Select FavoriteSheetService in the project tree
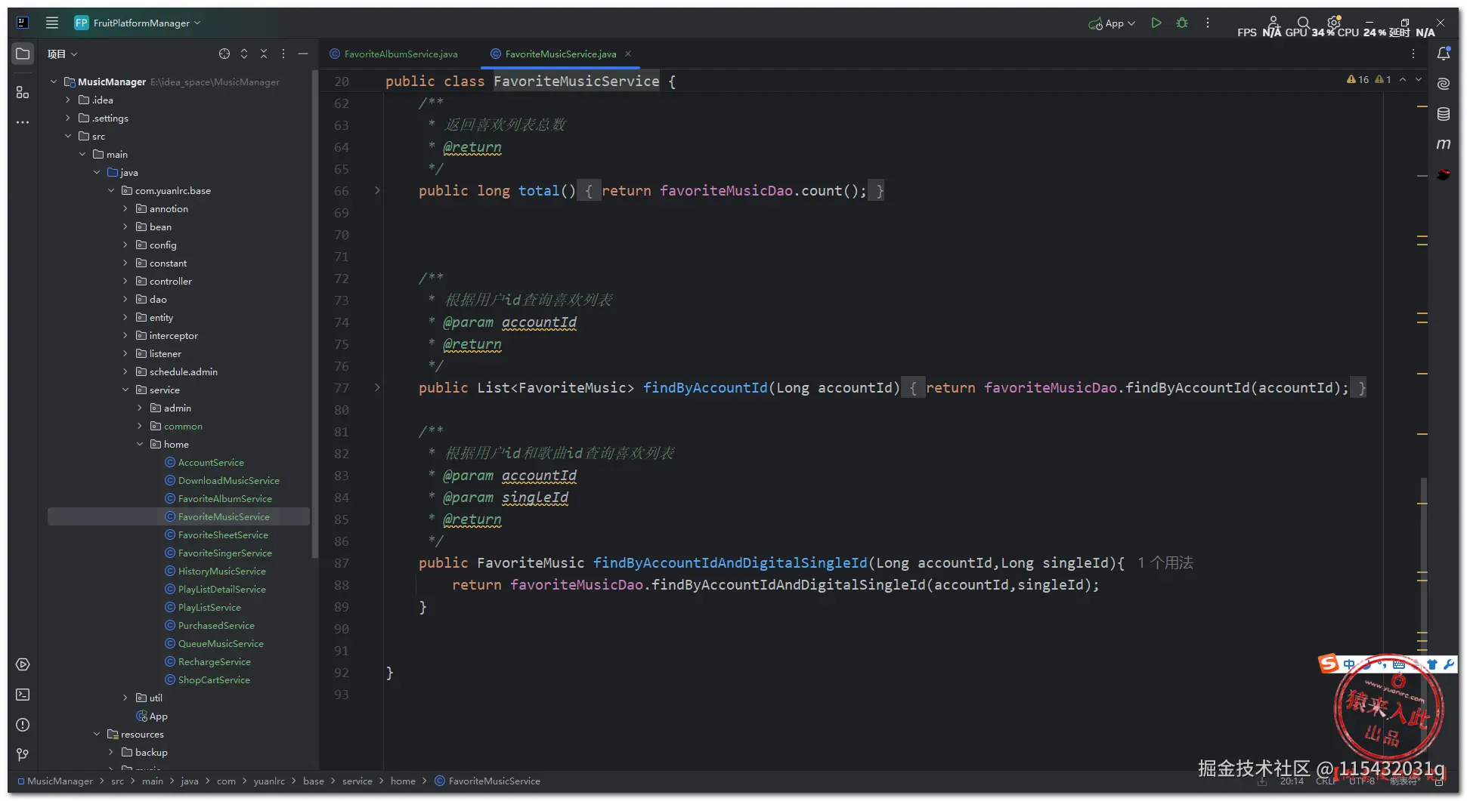Image resolution: width=1467 pixels, height=801 pixels. click(223, 535)
